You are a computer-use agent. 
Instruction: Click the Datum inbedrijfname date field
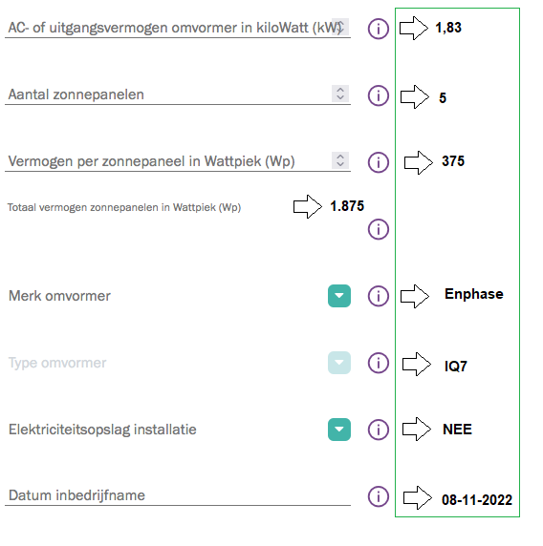click(x=178, y=495)
